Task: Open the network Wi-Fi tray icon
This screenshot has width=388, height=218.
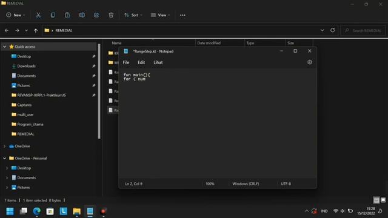Action: pos(335,211)
